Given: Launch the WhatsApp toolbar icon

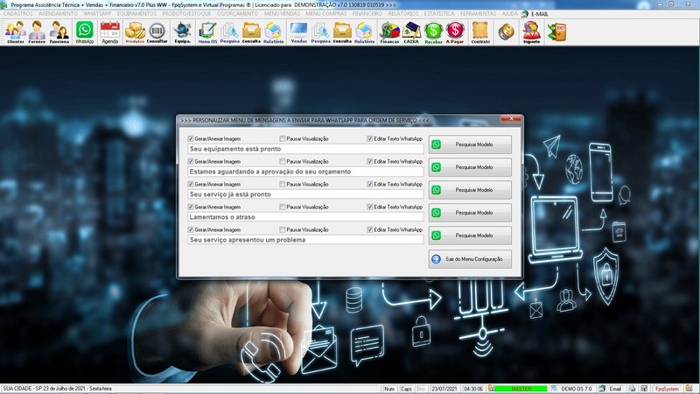Looking at the screenshot, I should (84, 32).
